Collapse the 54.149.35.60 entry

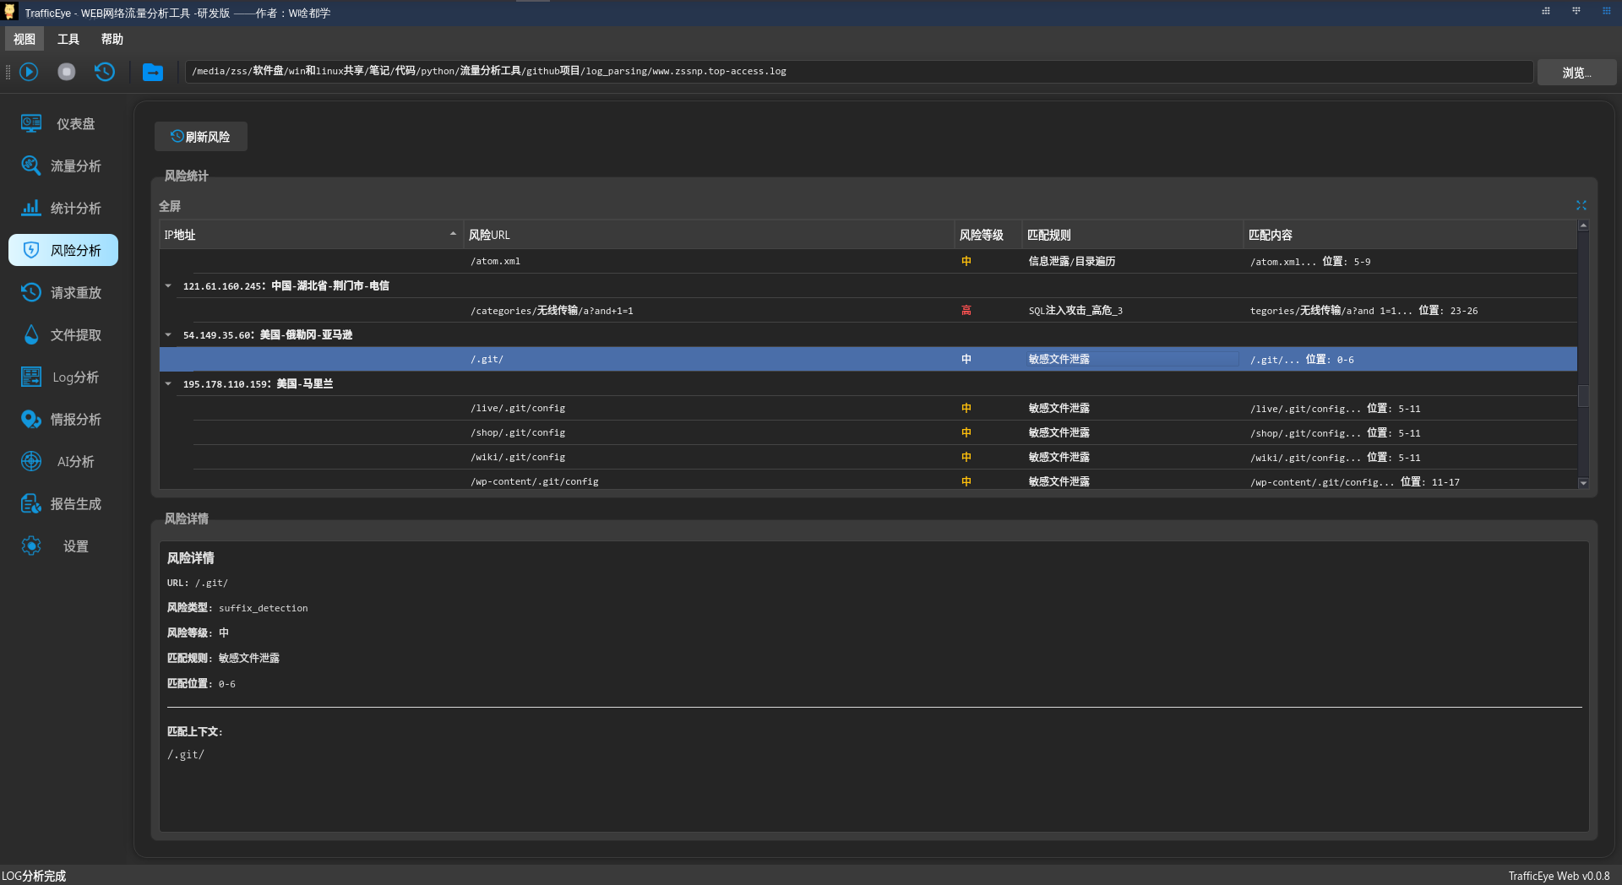click(168, 334)
